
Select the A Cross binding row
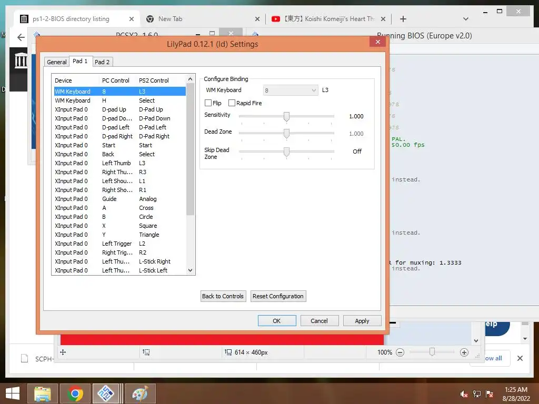[119, 207]
